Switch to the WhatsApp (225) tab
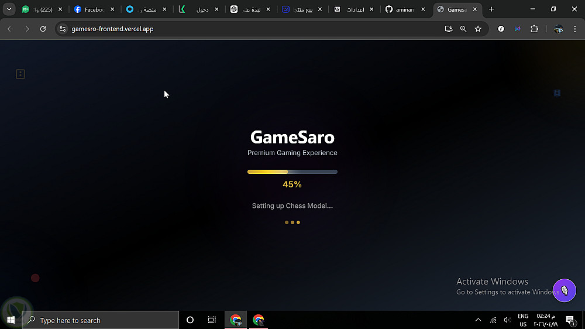The height and width of the screenshot is (329, 585). point(42,9)
